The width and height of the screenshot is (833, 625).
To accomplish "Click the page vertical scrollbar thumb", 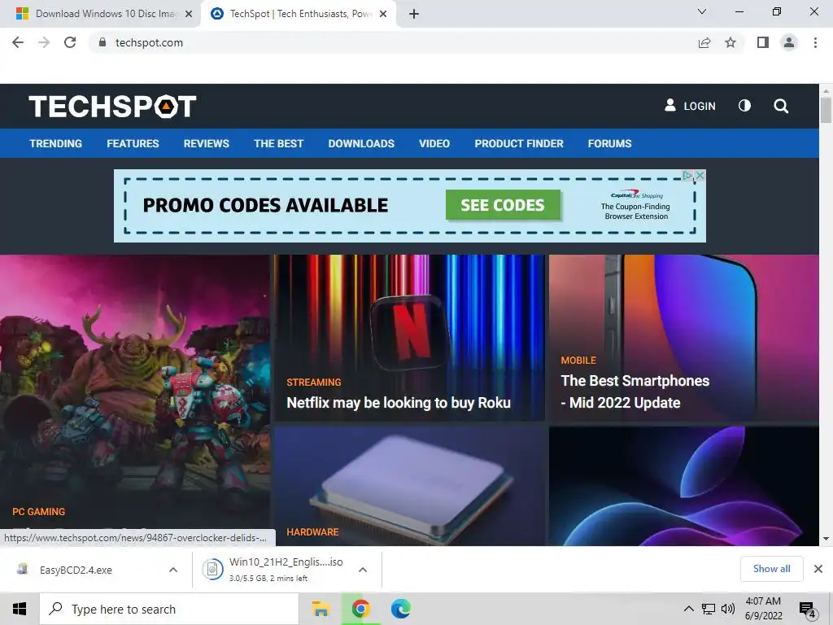I will [x=826, y=110].
